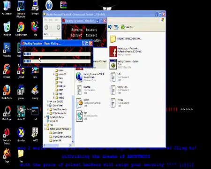Expand the system32 folder in tree

coord(54,74)
